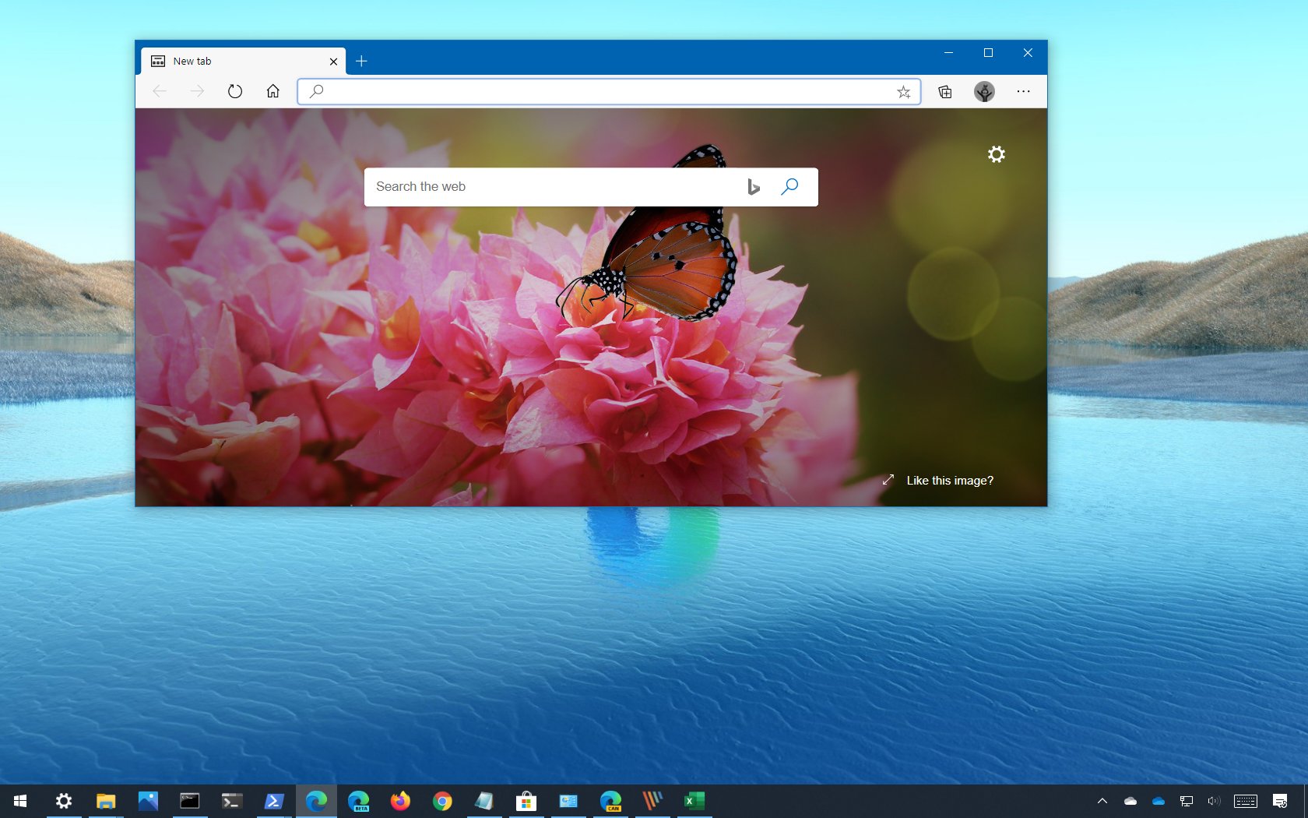Screen dimensions: 1308x818
Task: Open Collections in Edge toolbar
Action: click(x=944, y=91)
